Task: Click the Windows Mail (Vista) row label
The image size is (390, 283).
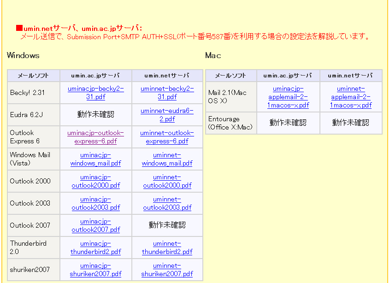Action: (30, 159)
